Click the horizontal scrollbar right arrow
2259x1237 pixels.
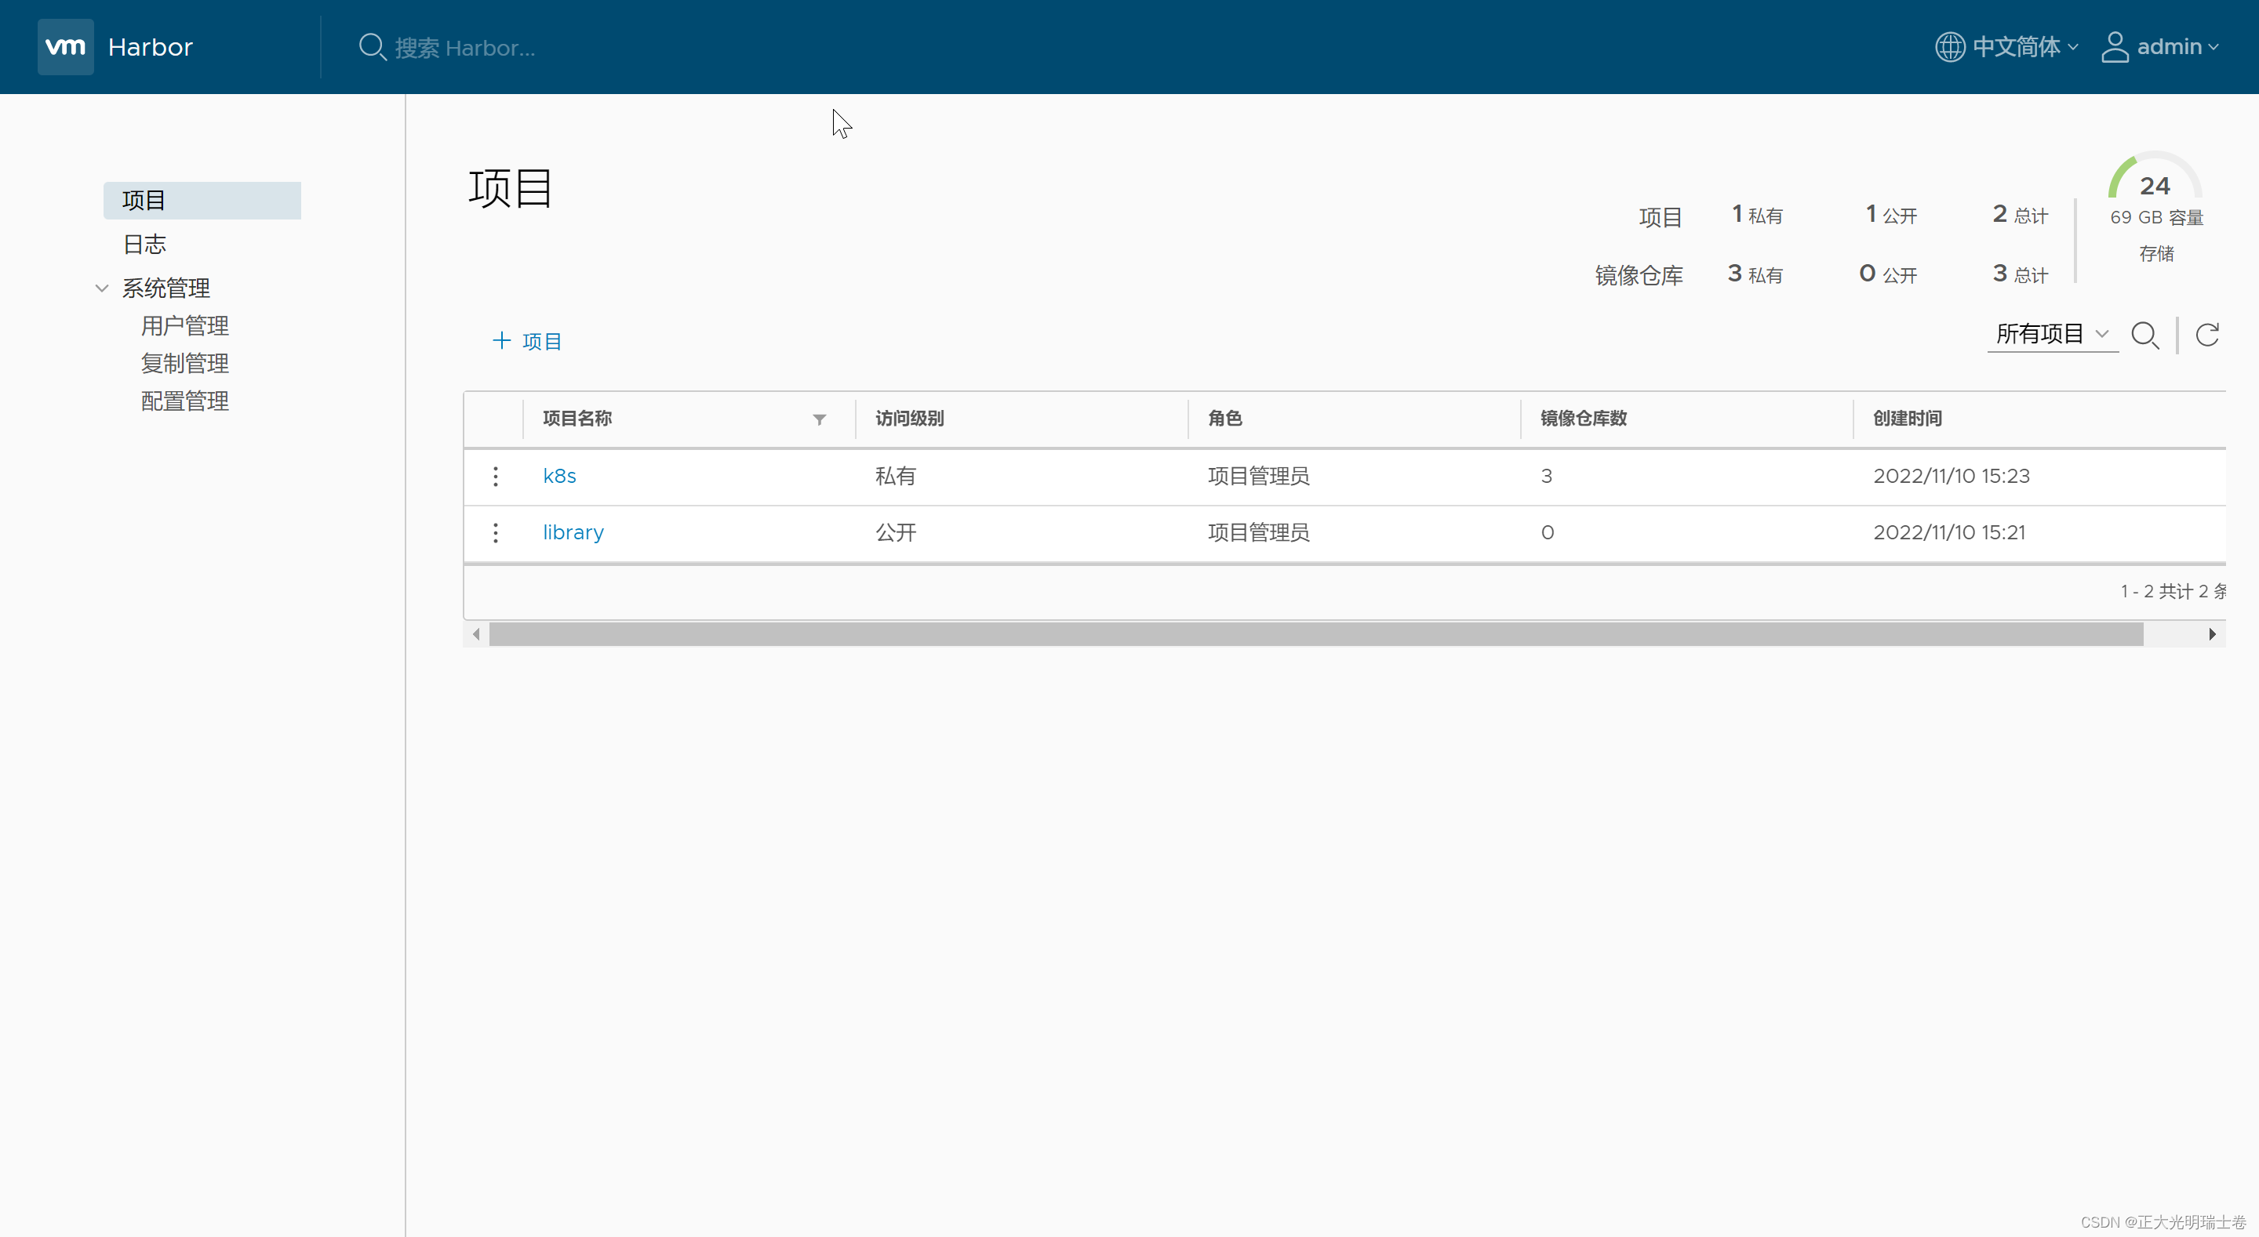pyautogui.click(x=2212, y=634)
